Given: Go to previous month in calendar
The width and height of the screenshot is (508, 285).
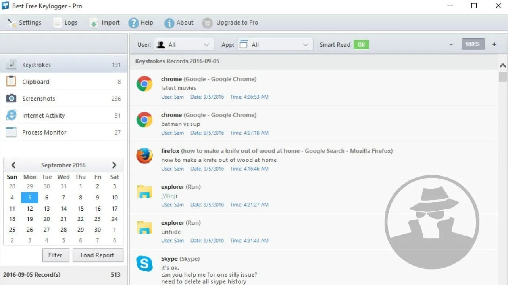Looking at the screenshot, I should pos(13,165).
